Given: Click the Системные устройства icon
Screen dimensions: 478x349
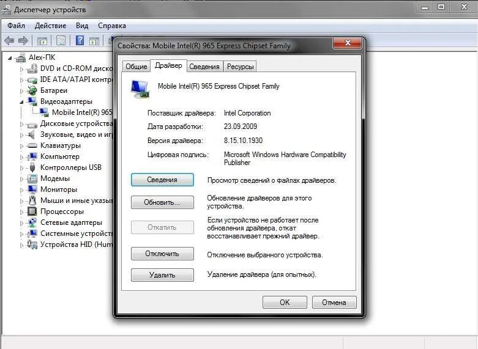Looking at the screenshot, I should tap(32, 233).
